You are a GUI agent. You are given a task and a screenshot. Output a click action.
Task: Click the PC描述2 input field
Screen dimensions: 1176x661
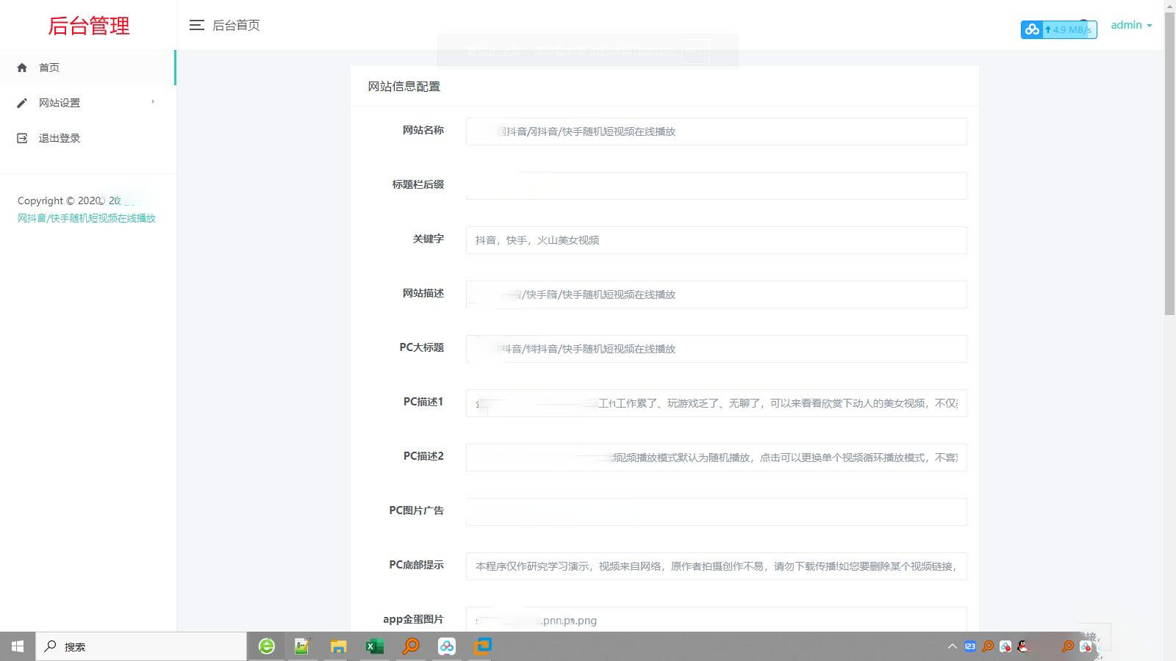pyautogui.click(x=716, y=458)
